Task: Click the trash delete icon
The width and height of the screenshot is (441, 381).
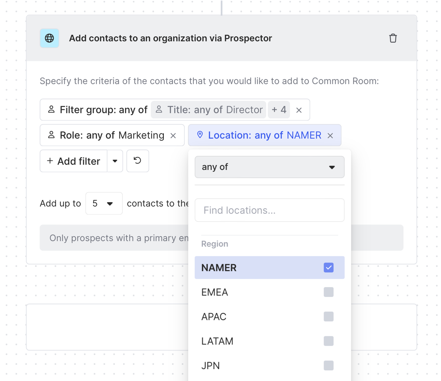Action: coord(393,38)
